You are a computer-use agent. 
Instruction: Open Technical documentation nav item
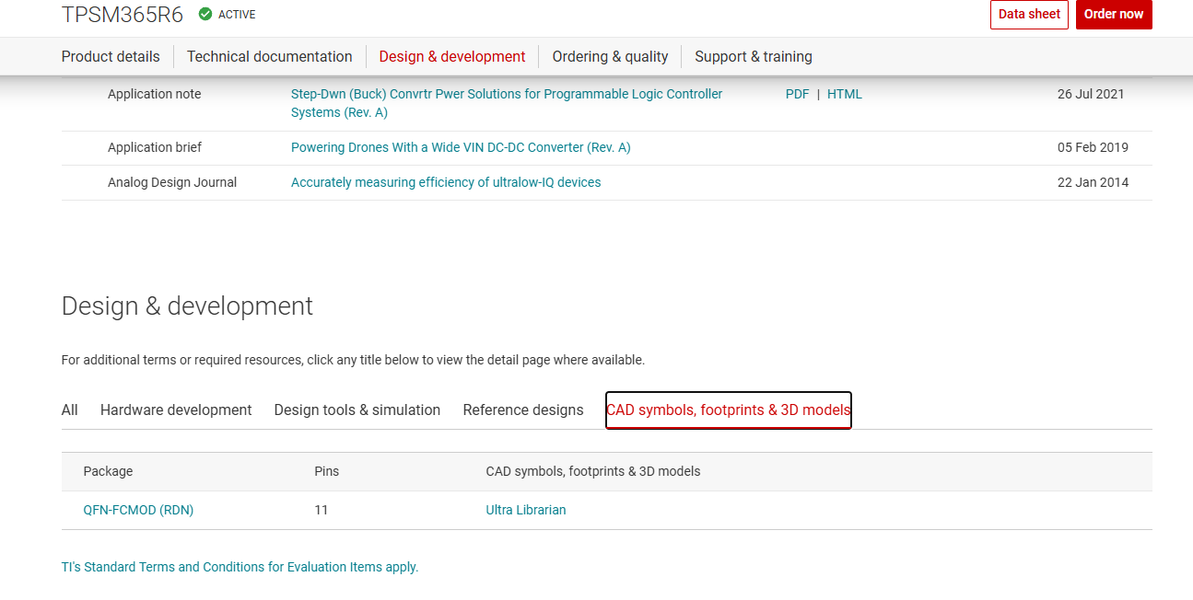pyautogui.click(x=269, y=56)
